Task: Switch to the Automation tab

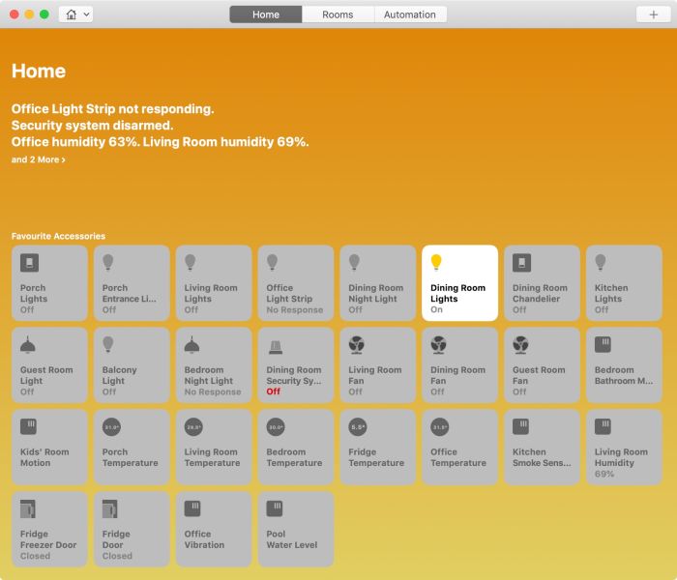Action: [x=410, y=14]
